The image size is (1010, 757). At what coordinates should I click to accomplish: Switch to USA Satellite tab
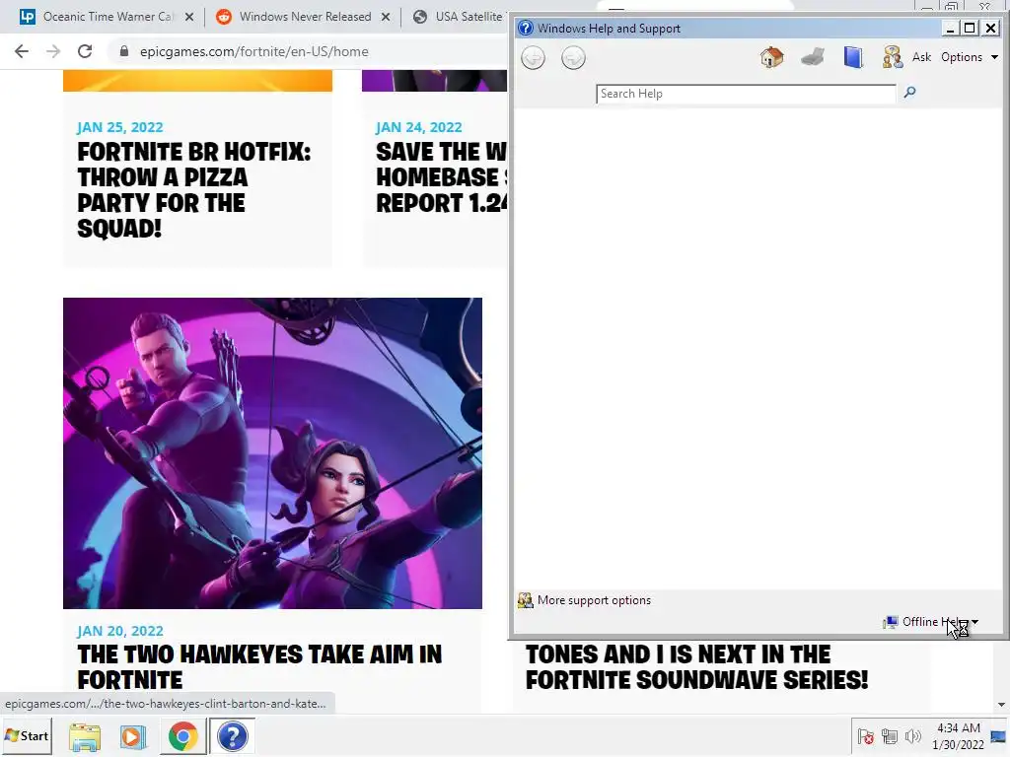pyautogui.click(x=460, y=17)
